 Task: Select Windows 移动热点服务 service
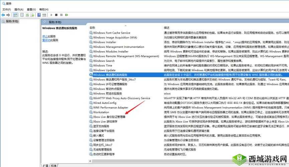(107, 89)
